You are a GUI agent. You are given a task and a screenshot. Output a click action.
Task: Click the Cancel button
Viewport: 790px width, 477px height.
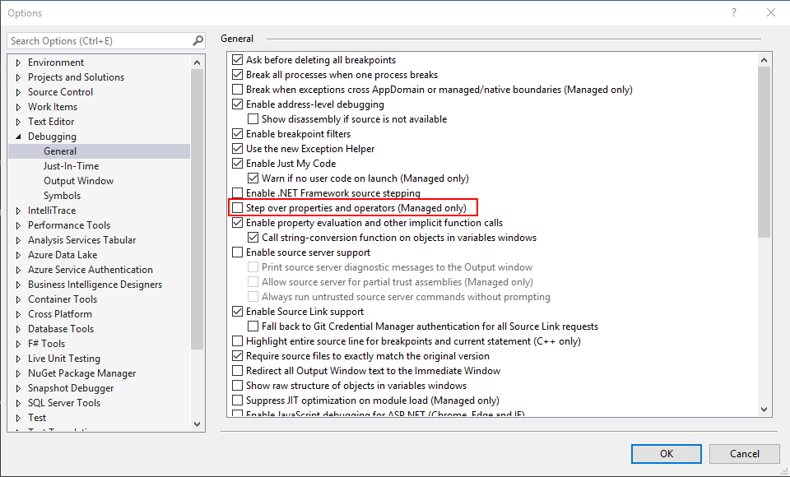744,453
